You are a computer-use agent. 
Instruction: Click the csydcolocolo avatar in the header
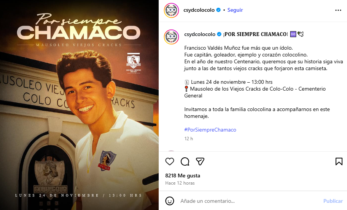(171, 10)
